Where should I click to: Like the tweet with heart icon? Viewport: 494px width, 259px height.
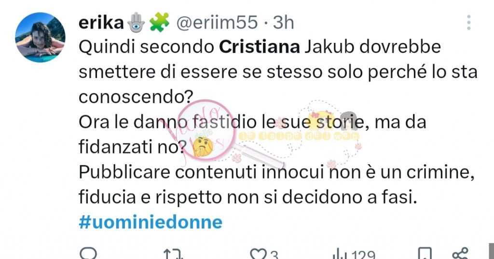259,254
